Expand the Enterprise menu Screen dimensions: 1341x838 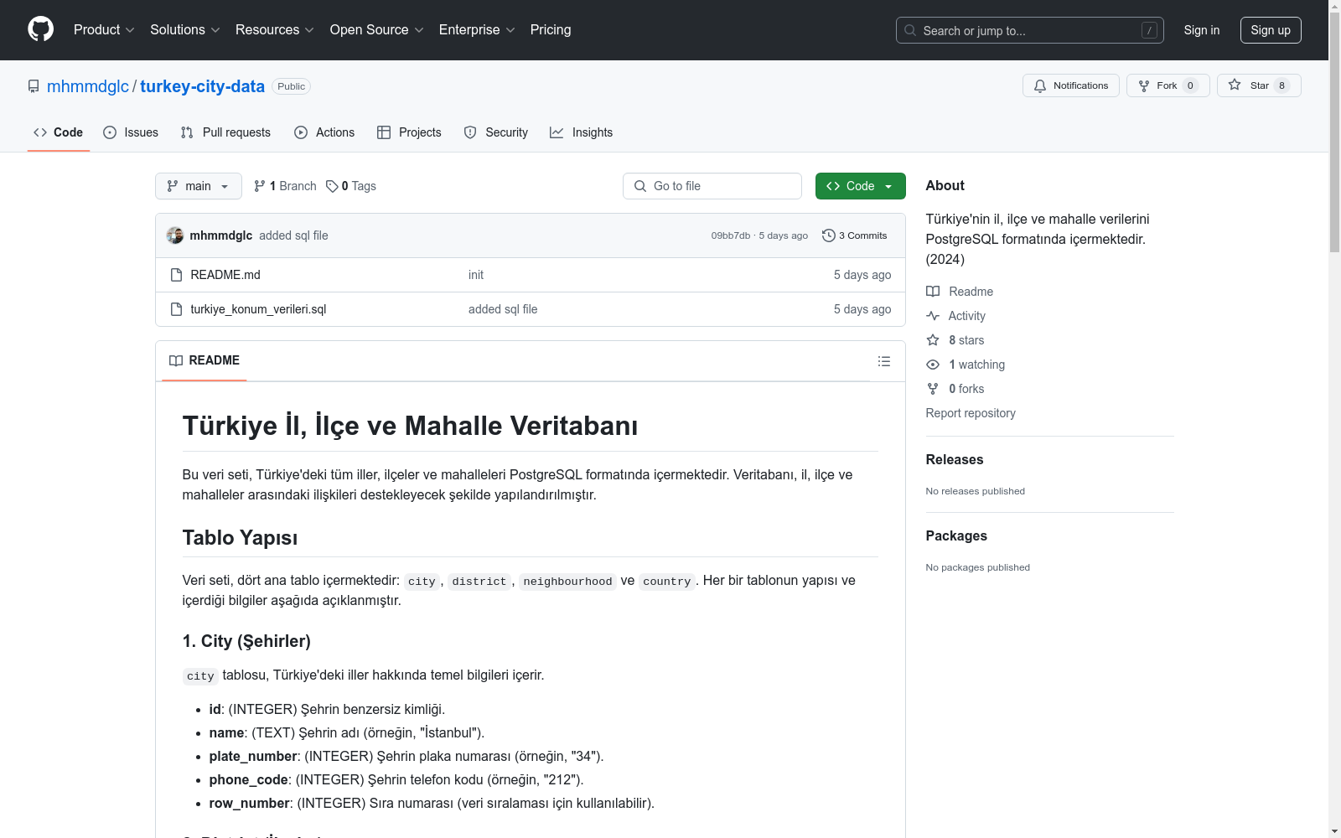477,30
